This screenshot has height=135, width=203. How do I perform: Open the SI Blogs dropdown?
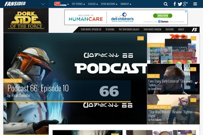click(93, 4)
